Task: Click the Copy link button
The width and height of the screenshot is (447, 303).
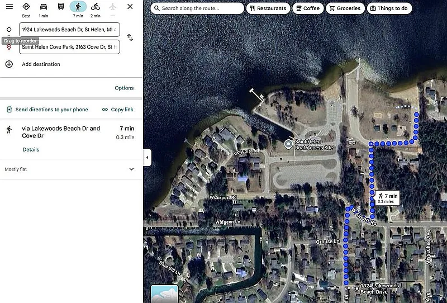Action: click(118, 110)
